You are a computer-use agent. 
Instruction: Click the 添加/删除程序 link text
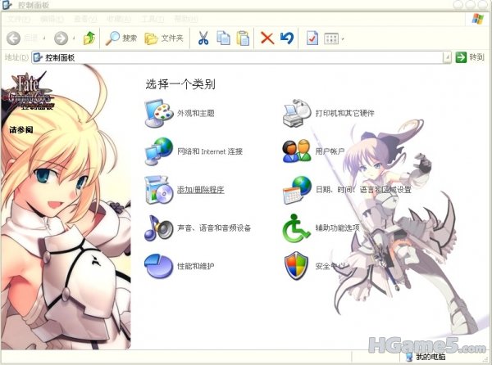pyautogui.click(x=200, y=190)
